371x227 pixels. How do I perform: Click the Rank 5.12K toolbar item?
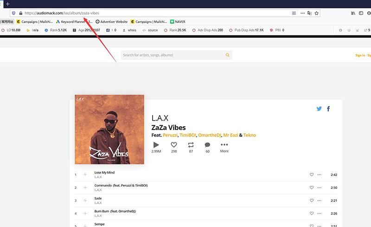56,30
